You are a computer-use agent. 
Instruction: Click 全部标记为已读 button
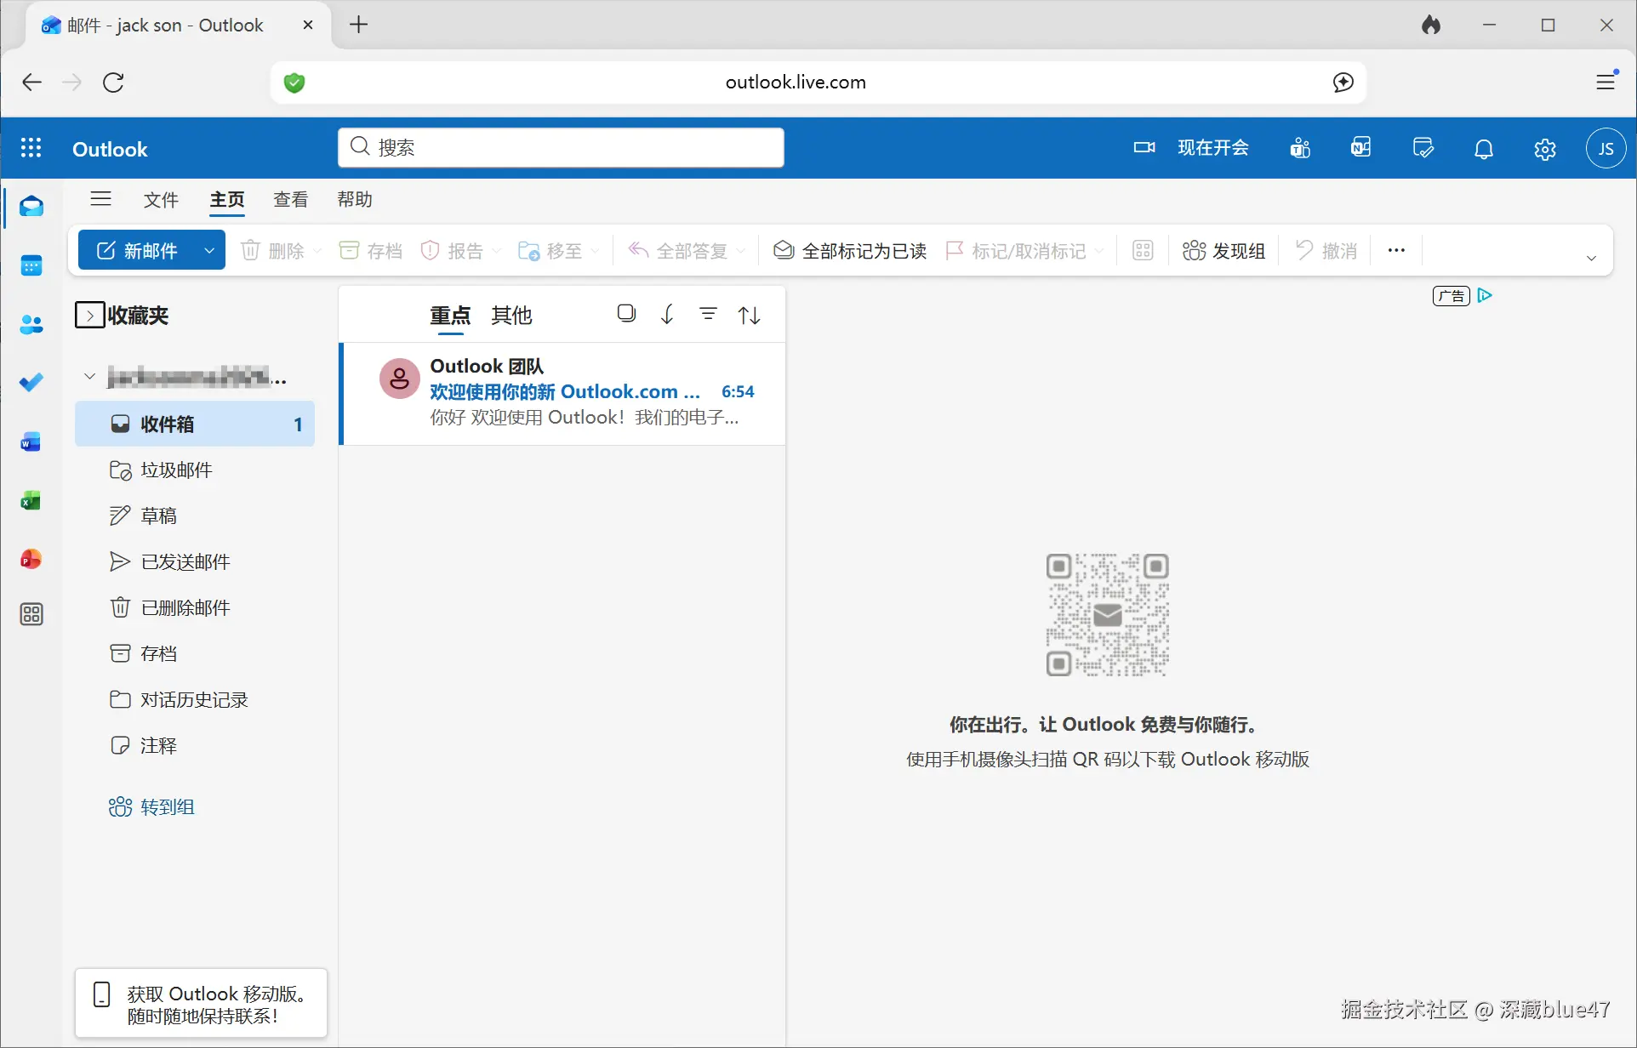[x=850, y=250]
